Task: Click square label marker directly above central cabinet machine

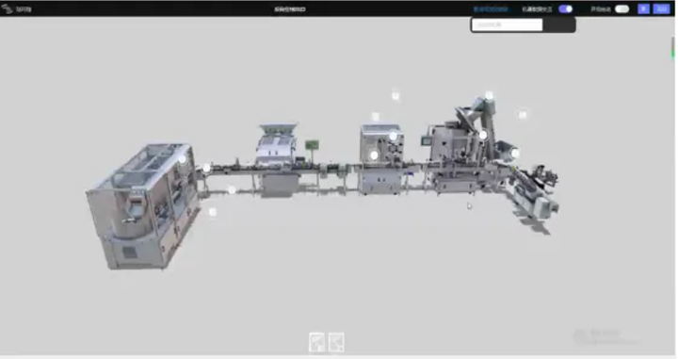Action: (376, 116)
